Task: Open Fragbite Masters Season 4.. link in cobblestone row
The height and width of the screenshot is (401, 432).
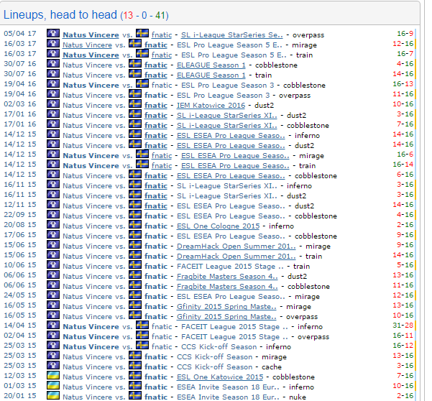Action: click(227, 287)
